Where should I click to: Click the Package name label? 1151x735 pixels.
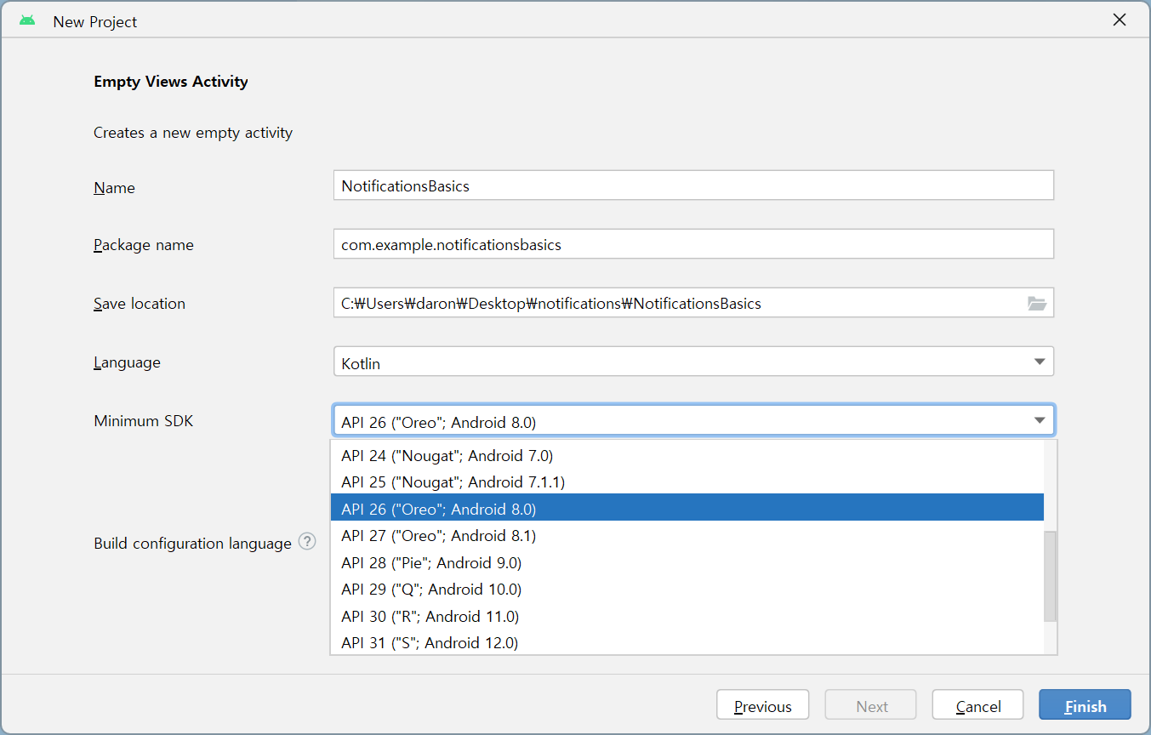pyautogui.click(x=144, y=245)
